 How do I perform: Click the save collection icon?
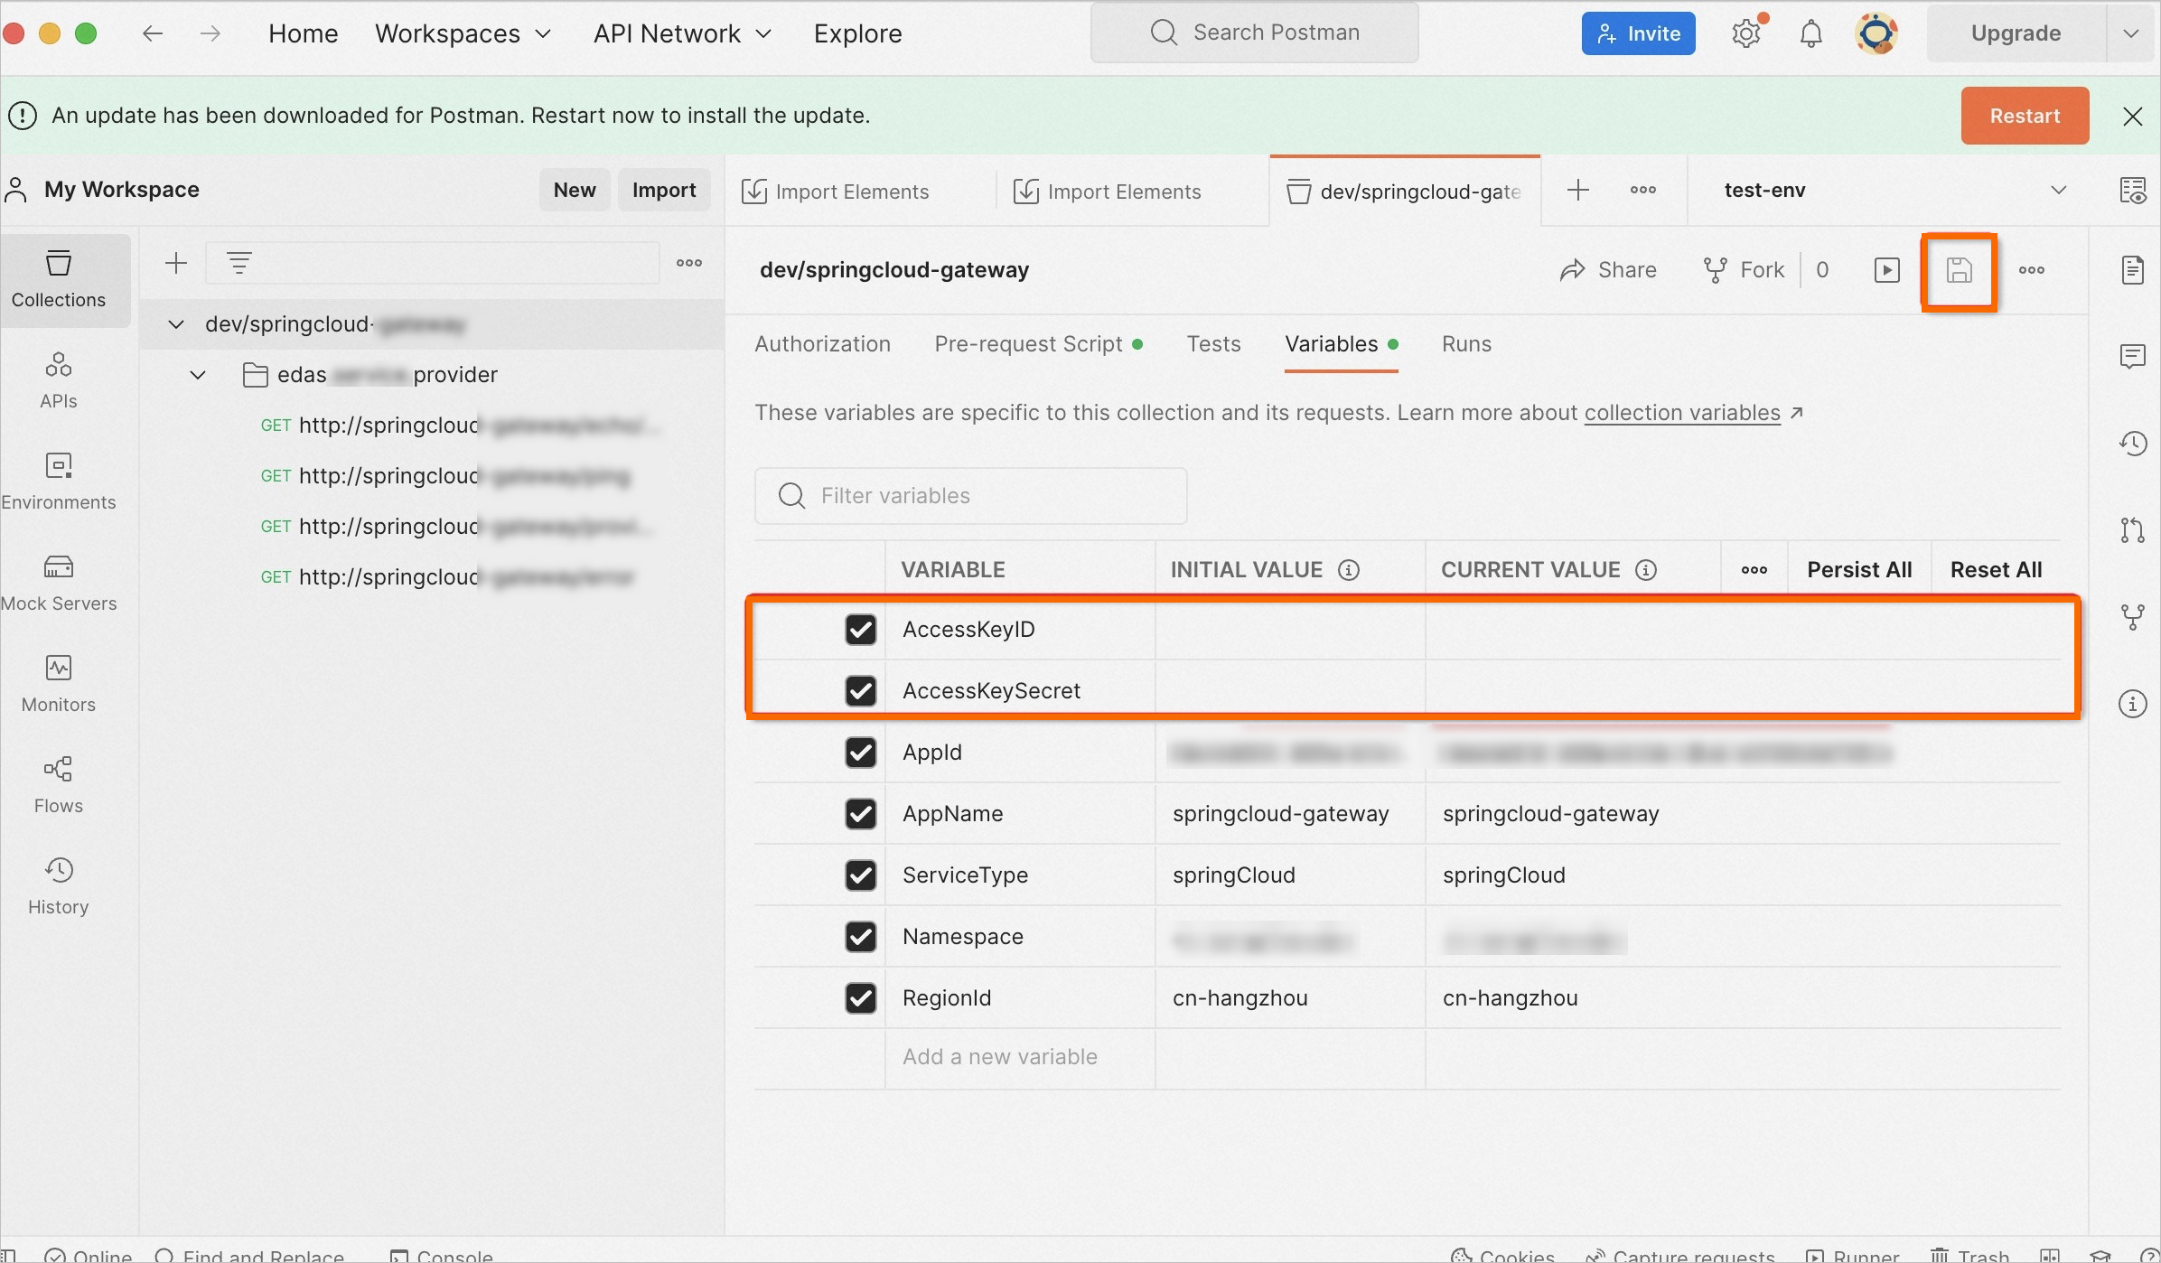[1959, 270]
